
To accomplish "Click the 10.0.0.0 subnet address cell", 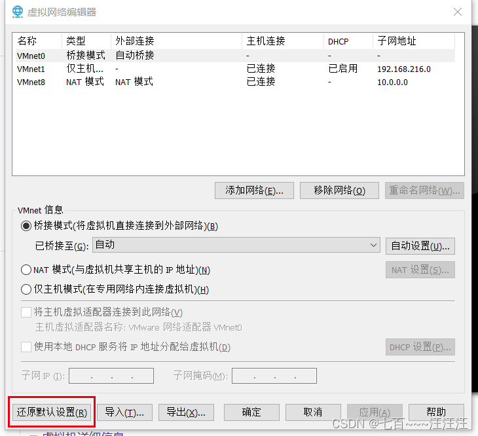I will pos(392,82).
